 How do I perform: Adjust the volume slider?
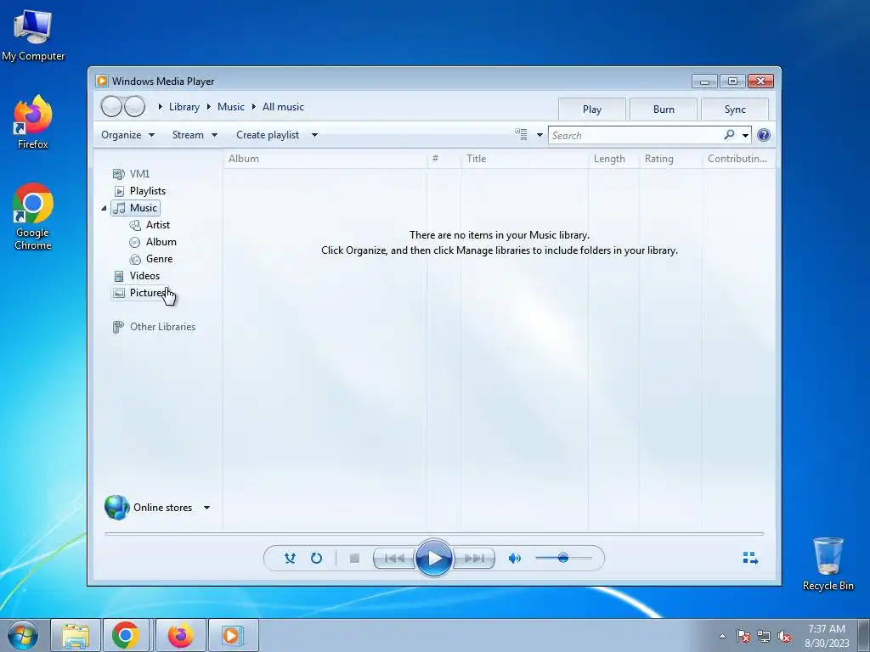(x=563, y=558)
